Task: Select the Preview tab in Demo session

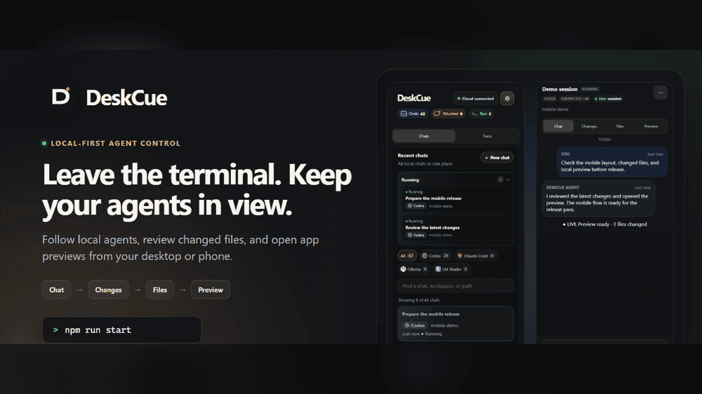Action: (x=651, y=127)
